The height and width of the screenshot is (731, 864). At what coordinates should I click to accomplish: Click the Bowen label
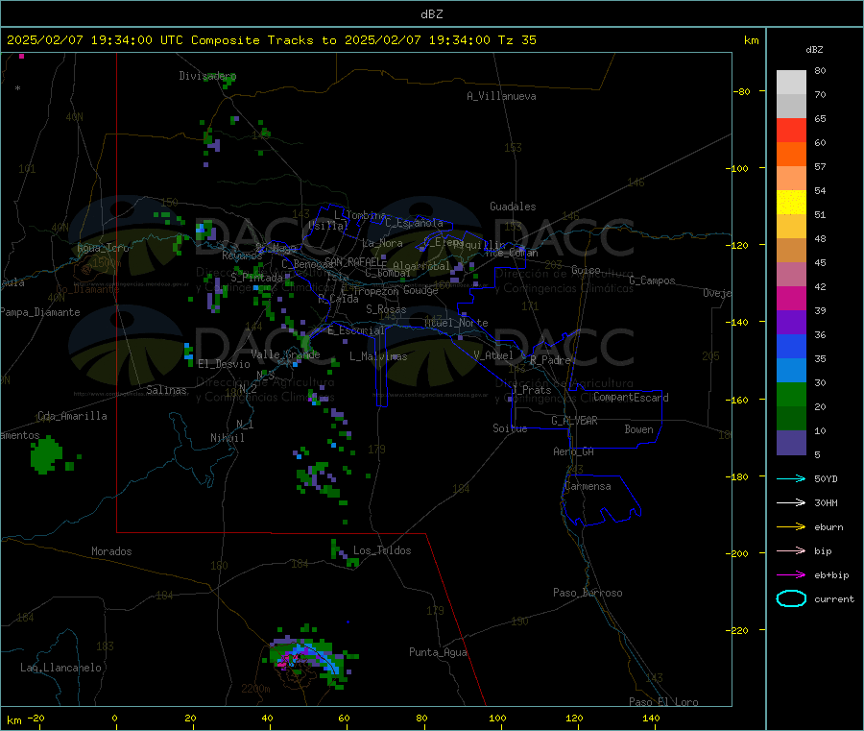coord(639,429)
